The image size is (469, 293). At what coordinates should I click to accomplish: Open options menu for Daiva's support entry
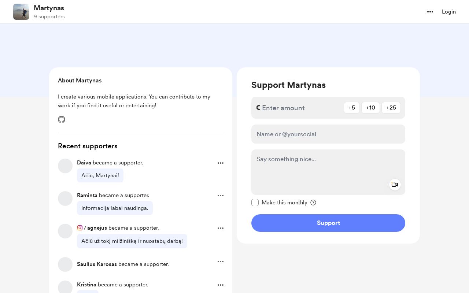tap(221, 163)
